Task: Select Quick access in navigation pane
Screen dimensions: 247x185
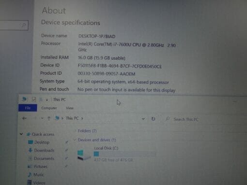Action: tap(43, 134)
